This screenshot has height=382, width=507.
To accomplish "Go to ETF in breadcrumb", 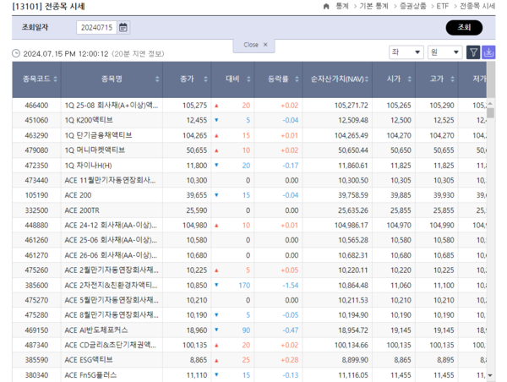I will point(444,6).
